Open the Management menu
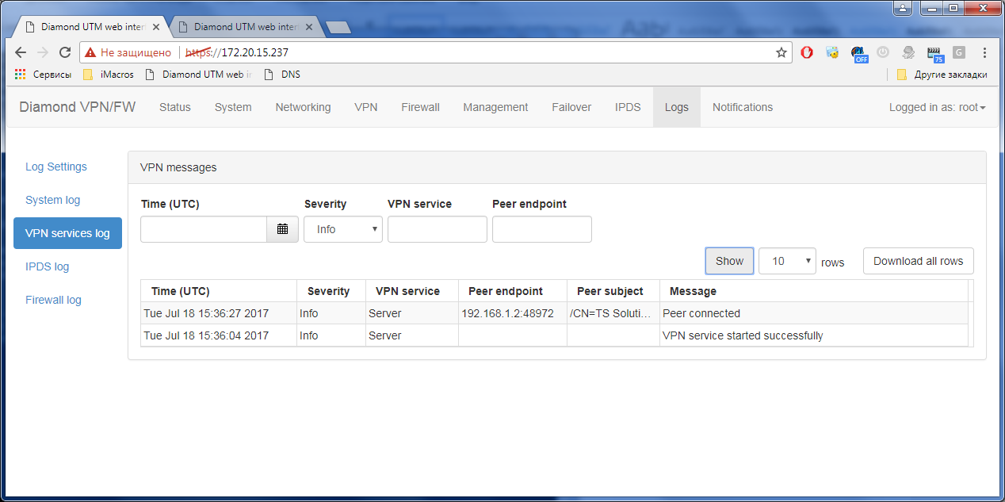 495,107
